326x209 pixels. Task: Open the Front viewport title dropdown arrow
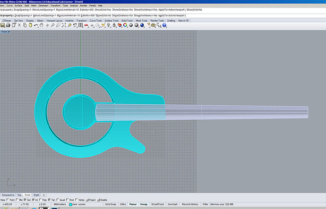9,32
